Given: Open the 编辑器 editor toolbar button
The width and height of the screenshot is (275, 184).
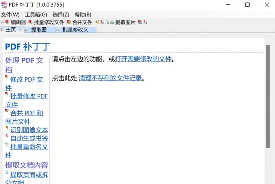Looking at the screenshot, I should pyautogui.click(x=16, y=22).
